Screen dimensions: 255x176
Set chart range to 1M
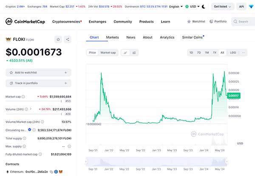click(x=207, y=53)
